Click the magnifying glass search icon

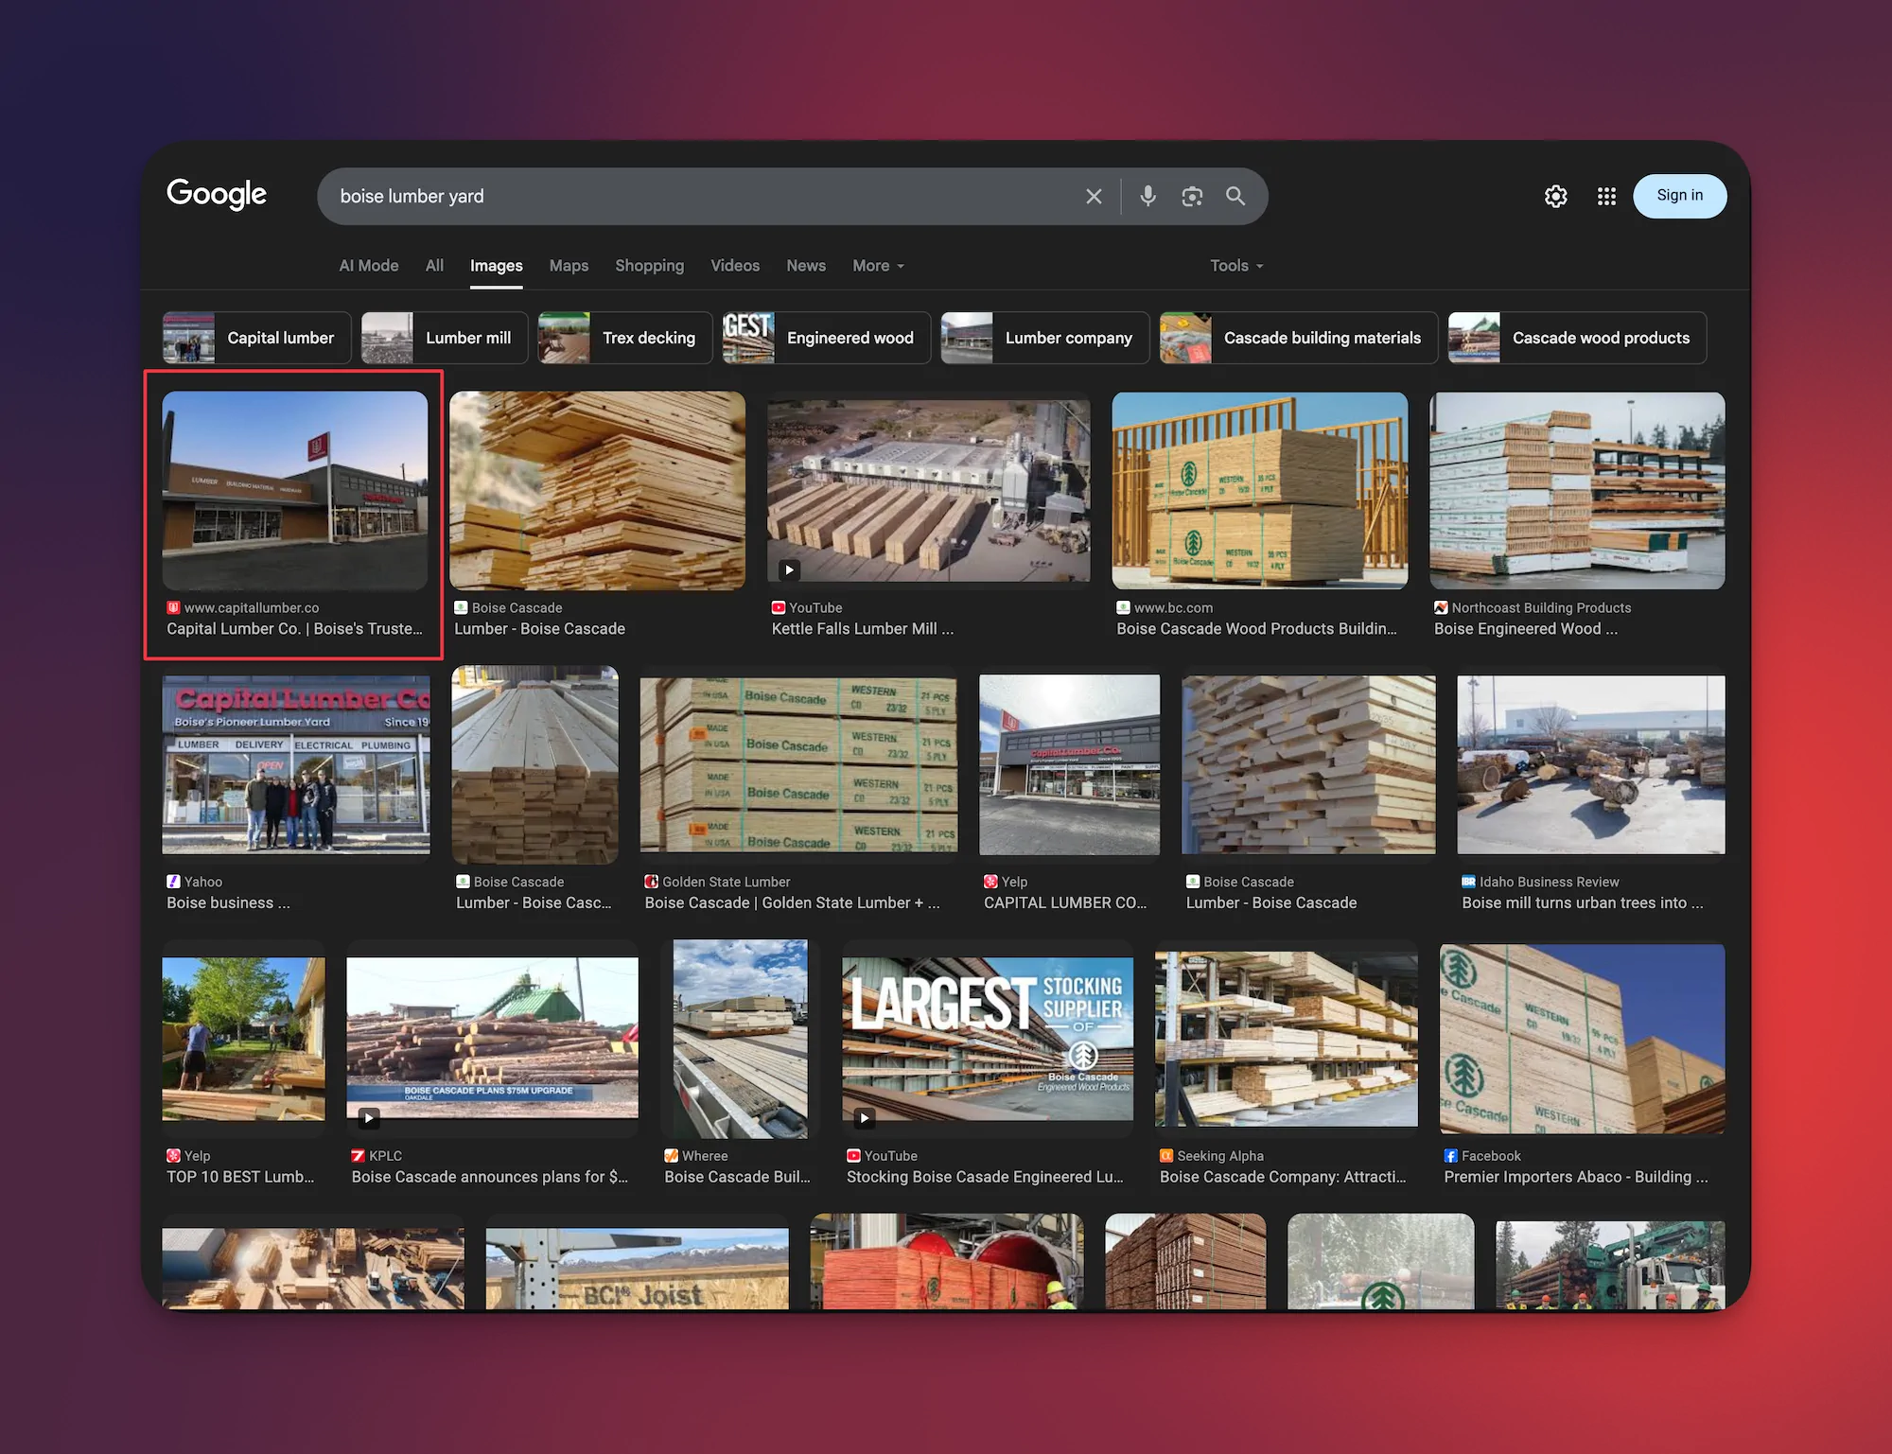tap(1235, 196)
